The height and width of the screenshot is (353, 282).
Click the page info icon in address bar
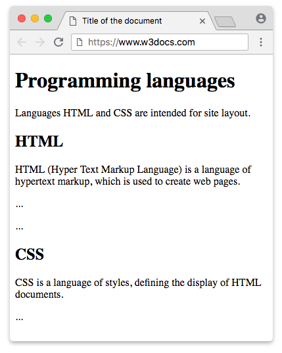(x=80, y=42)
